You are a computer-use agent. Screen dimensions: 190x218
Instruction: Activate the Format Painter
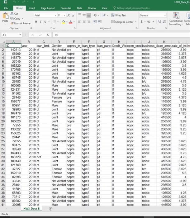pos(21,23)
